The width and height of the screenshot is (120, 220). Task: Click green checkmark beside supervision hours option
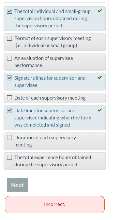pos(100,11)
